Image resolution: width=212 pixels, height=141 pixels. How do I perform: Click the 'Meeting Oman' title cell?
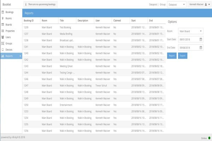coord(66,66)
